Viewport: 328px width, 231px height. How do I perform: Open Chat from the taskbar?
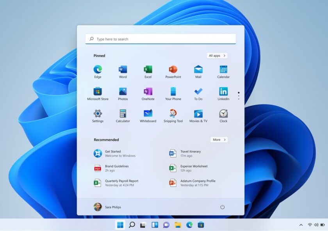pyautogui.click(x=166, y=225)
